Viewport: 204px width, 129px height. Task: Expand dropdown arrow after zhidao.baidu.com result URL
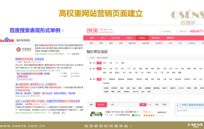(62, 71)
